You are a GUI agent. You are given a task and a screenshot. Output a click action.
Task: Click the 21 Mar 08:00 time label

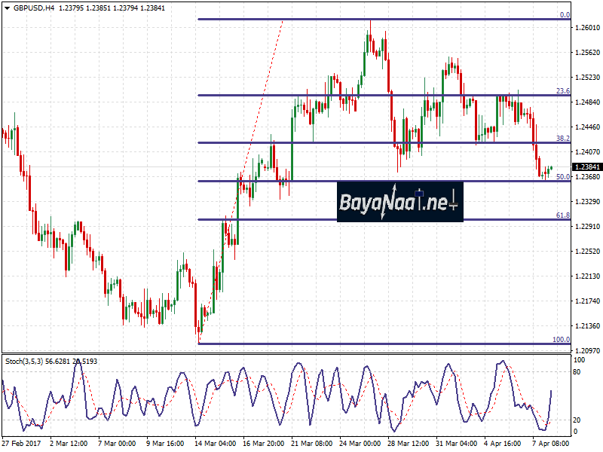(311, 443)
